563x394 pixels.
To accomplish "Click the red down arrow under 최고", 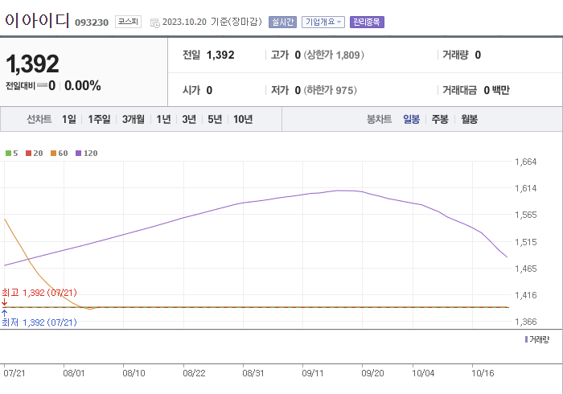I will tap(4, 302).
